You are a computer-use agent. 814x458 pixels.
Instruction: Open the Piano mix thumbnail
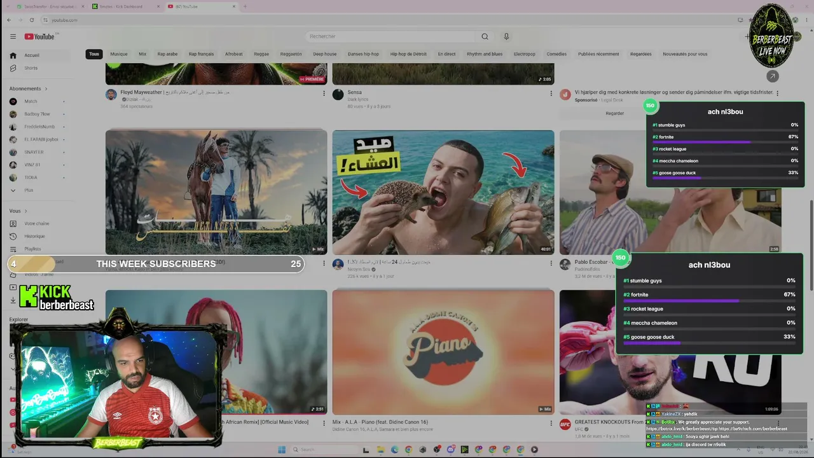pos(443,352)
